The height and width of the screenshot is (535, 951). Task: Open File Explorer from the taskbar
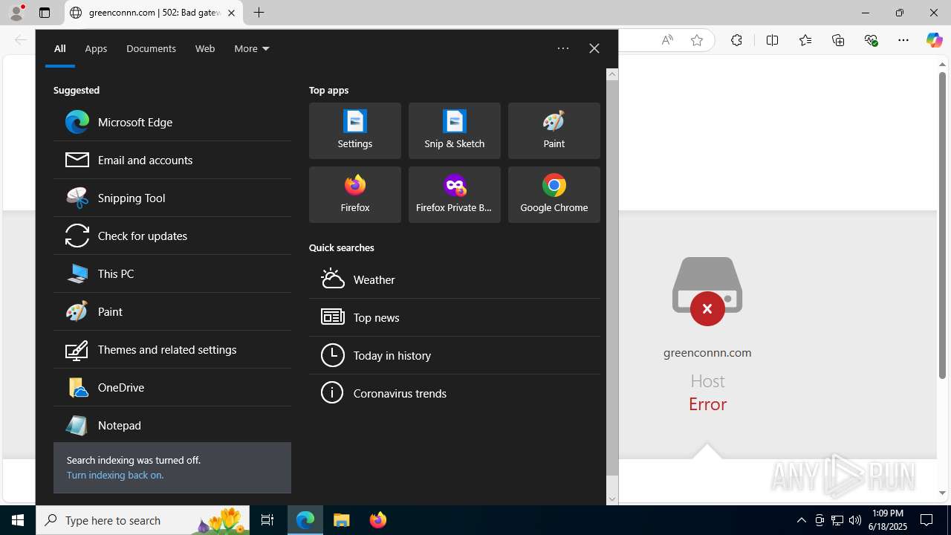pos(342,520)
